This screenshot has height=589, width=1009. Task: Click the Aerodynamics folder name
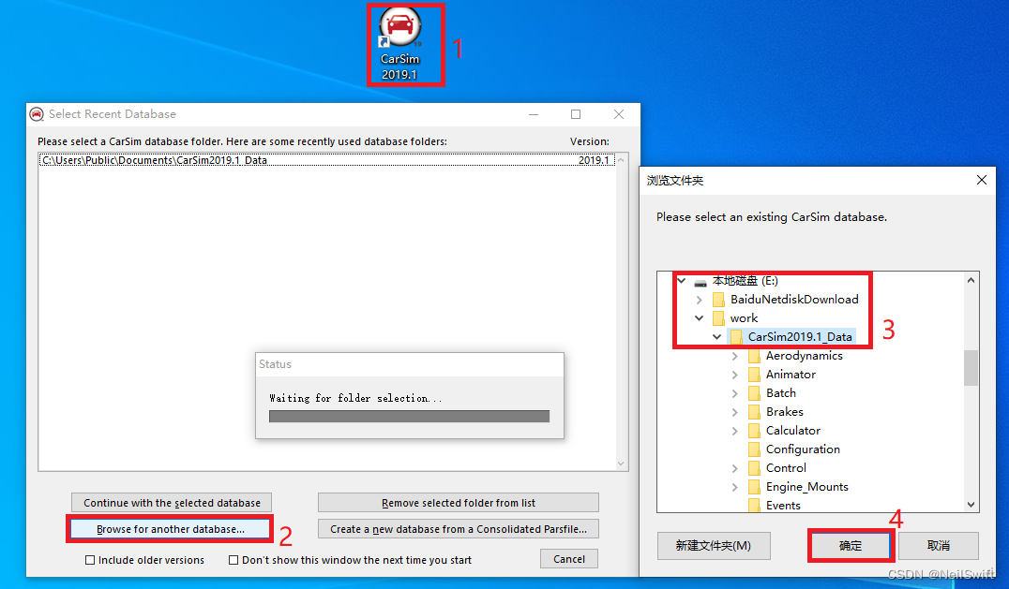[x=804, y=356]
